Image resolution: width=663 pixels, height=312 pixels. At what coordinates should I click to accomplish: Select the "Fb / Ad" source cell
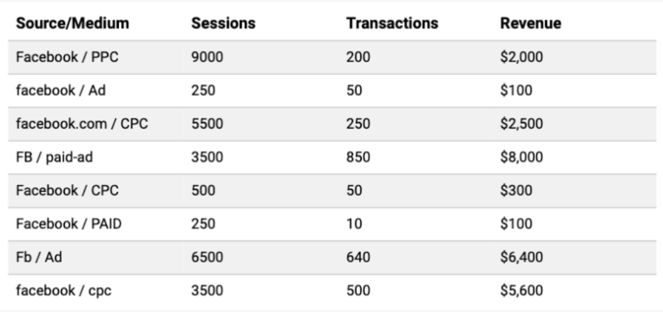[x=38, y=258]
